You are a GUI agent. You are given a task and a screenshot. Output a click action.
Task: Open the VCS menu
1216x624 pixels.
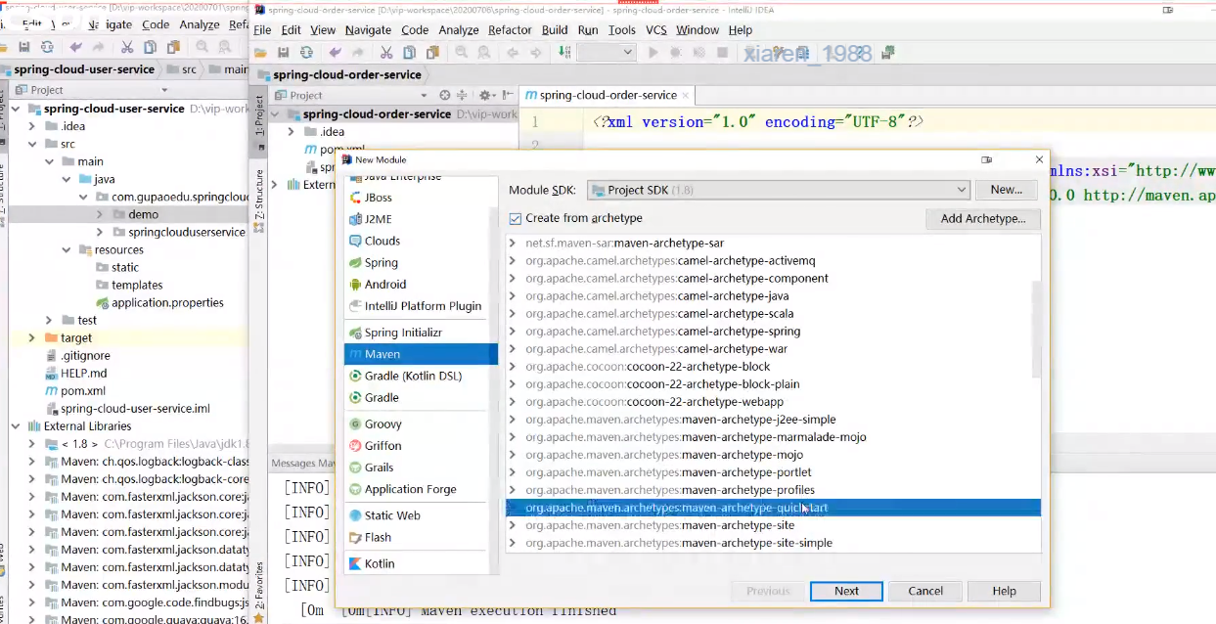(x=656, y=30)
